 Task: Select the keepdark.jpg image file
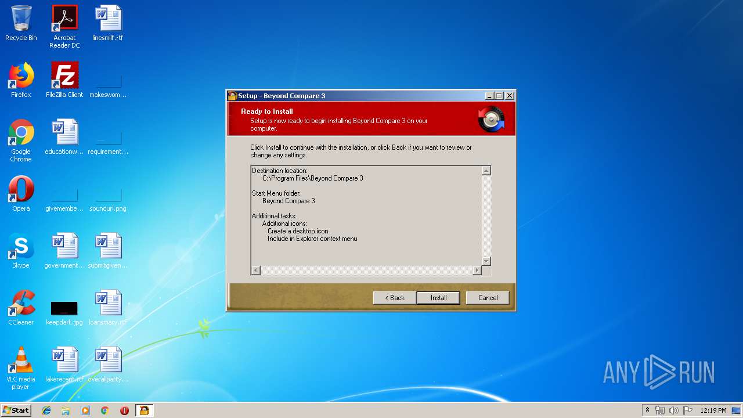64,312
